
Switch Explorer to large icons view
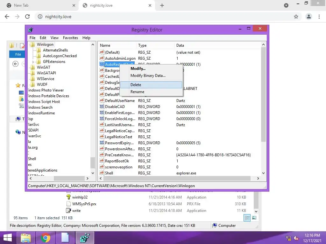pos(254,218)
